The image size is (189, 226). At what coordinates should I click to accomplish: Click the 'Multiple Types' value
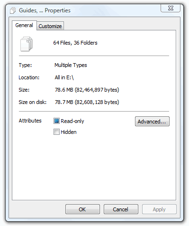[x=71, y=65]
